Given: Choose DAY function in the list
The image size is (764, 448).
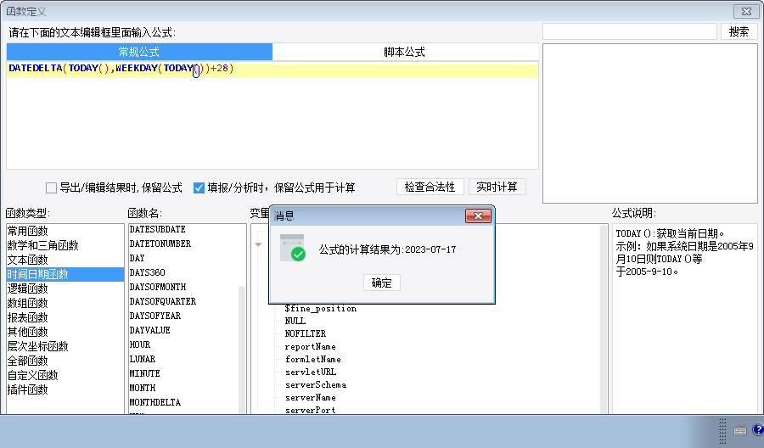Looking at the screenshot, I should (137, 258).
